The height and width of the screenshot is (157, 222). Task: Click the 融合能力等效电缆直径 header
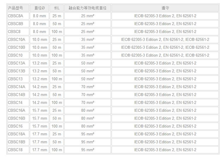(x=88, y=8)
